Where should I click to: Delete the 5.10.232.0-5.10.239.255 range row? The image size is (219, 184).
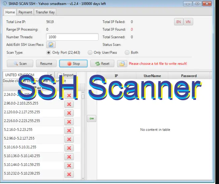[69, 174]
